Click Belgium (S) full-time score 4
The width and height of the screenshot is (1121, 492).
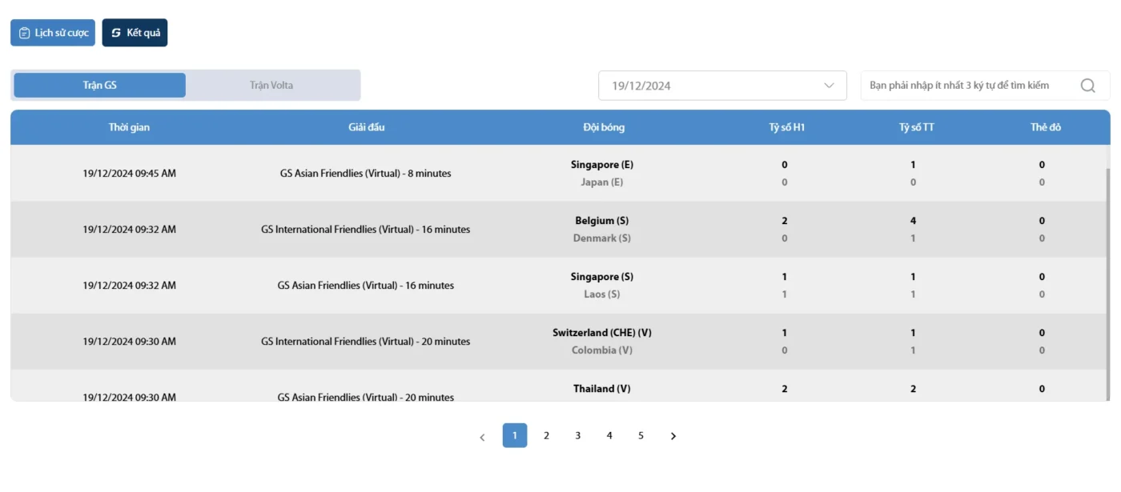[x=913, y=221]
